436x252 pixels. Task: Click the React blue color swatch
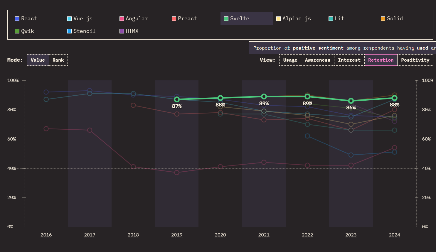pyautogui.click(x=17, y=18)
